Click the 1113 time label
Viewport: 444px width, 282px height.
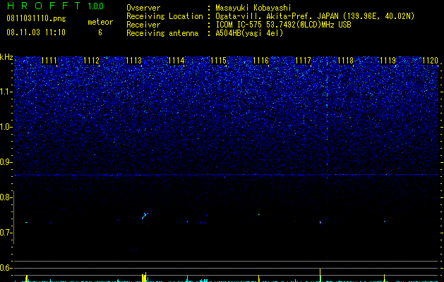point(133,61)
